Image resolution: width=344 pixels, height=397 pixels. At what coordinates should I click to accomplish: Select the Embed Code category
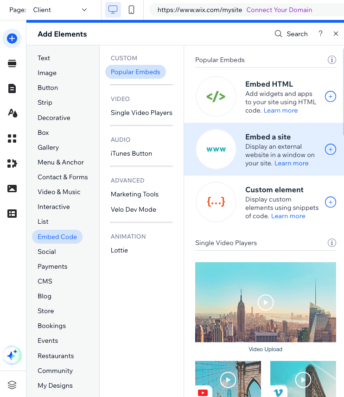coord(57,237)
